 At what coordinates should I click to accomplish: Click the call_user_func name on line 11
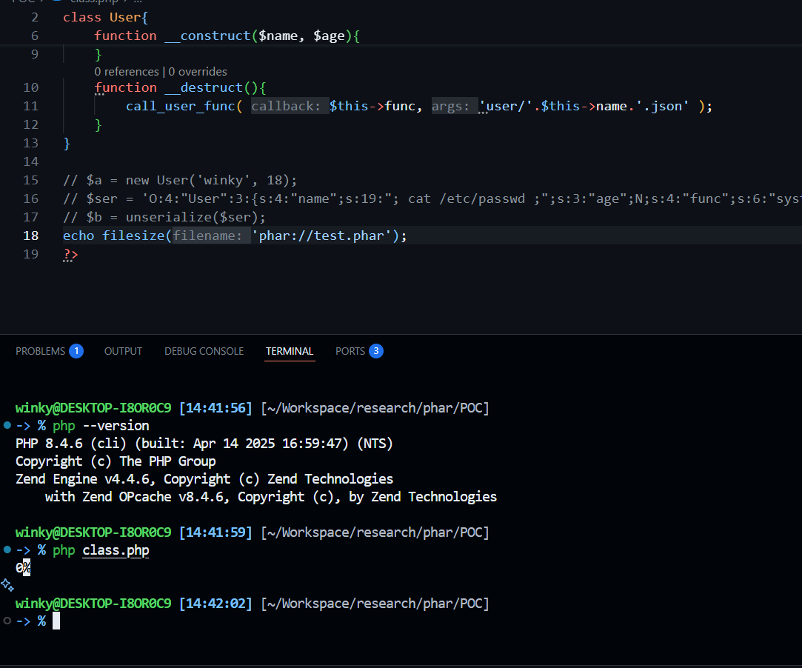pyautogui.click(x=180, y=106)
